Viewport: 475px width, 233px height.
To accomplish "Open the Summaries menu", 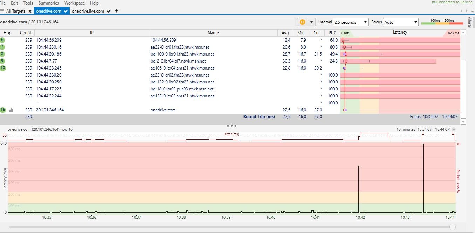I will pyautogui.click(x=49, y=3).
